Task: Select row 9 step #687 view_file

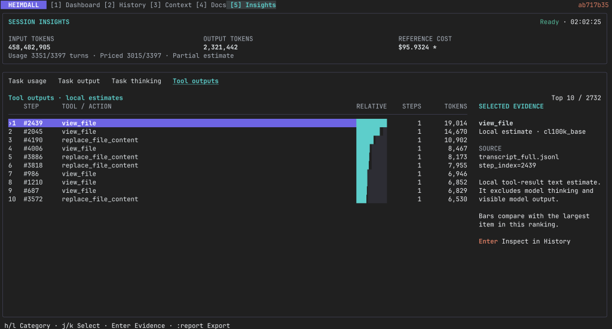Action: coord(238,190)
